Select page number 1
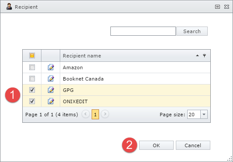233x162 pixels. click(95, 115)
